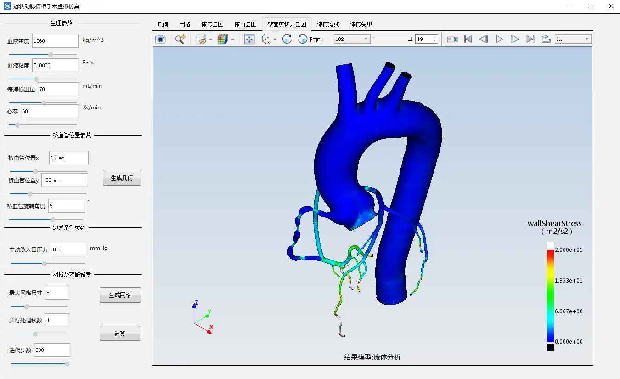
Task: Rotate the view clockwise
Action: click(x=287, y=39)
